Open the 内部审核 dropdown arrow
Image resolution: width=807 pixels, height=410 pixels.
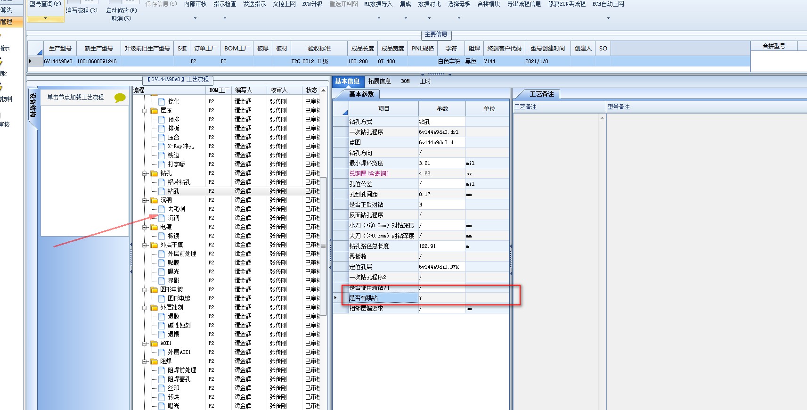point(195,18)
